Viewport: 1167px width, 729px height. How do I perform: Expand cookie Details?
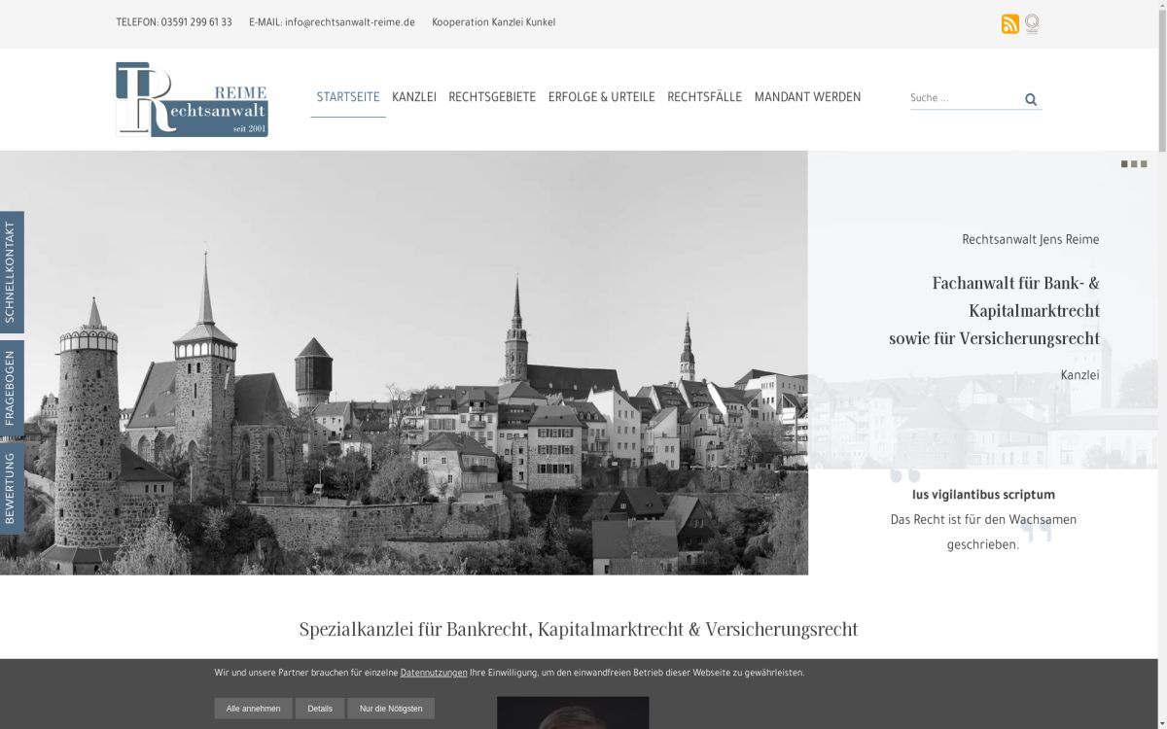pyautogui.click(x=320, y=708)
